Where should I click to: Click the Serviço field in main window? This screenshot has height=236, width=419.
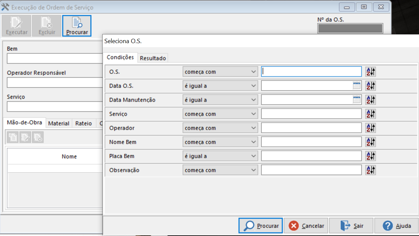click(55, 107)
